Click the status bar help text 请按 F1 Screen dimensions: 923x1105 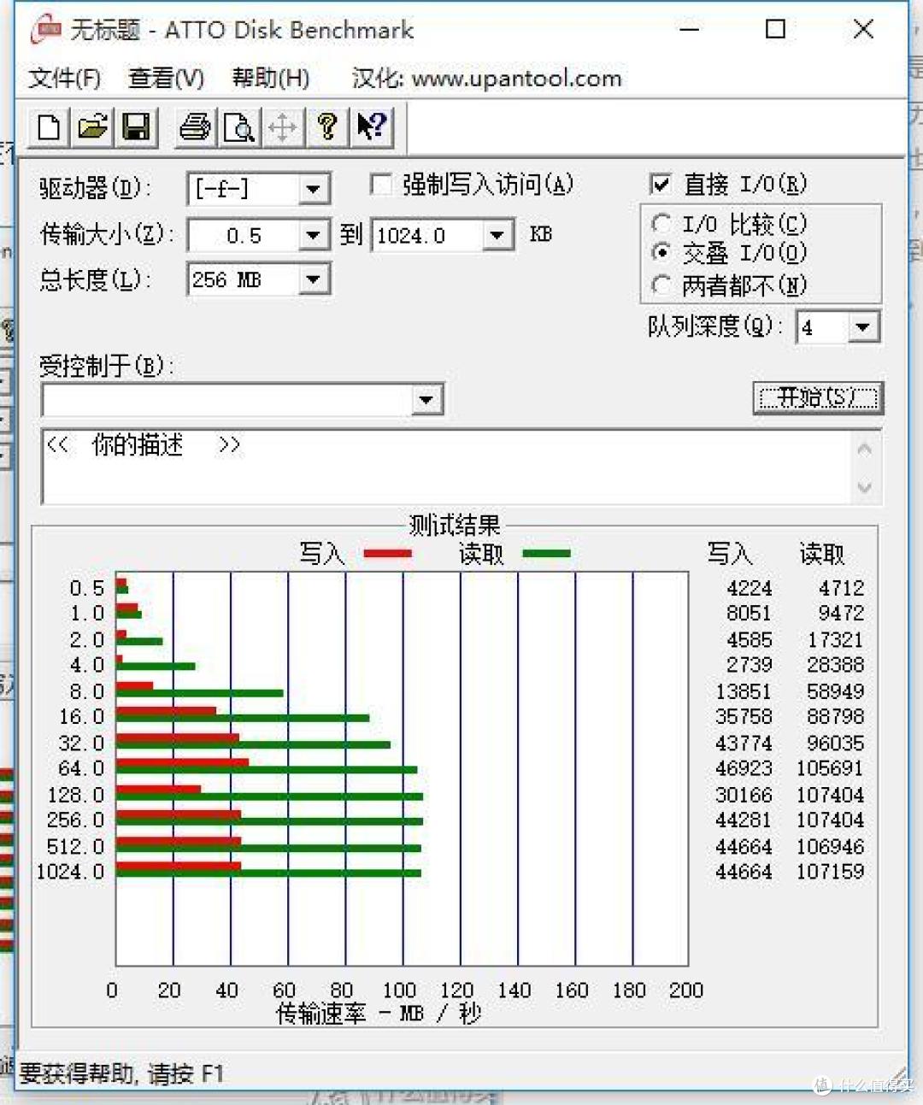click(185, 1073)
